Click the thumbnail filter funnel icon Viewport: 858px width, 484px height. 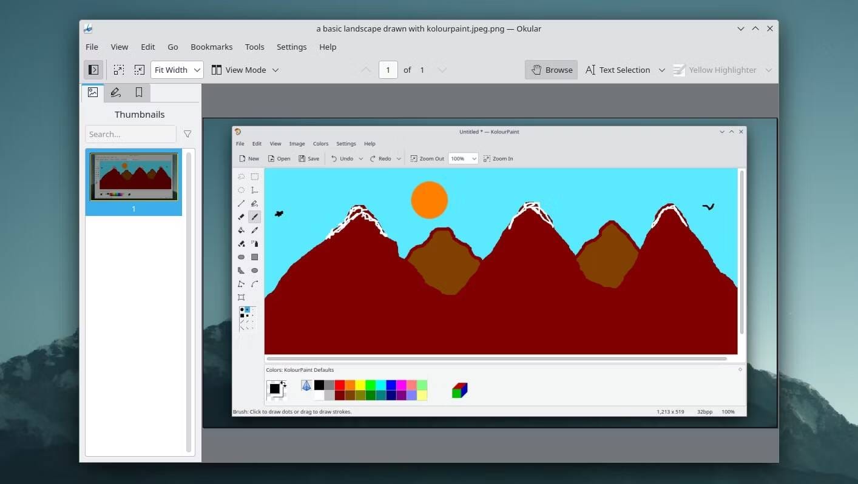[x=187, y=134]
